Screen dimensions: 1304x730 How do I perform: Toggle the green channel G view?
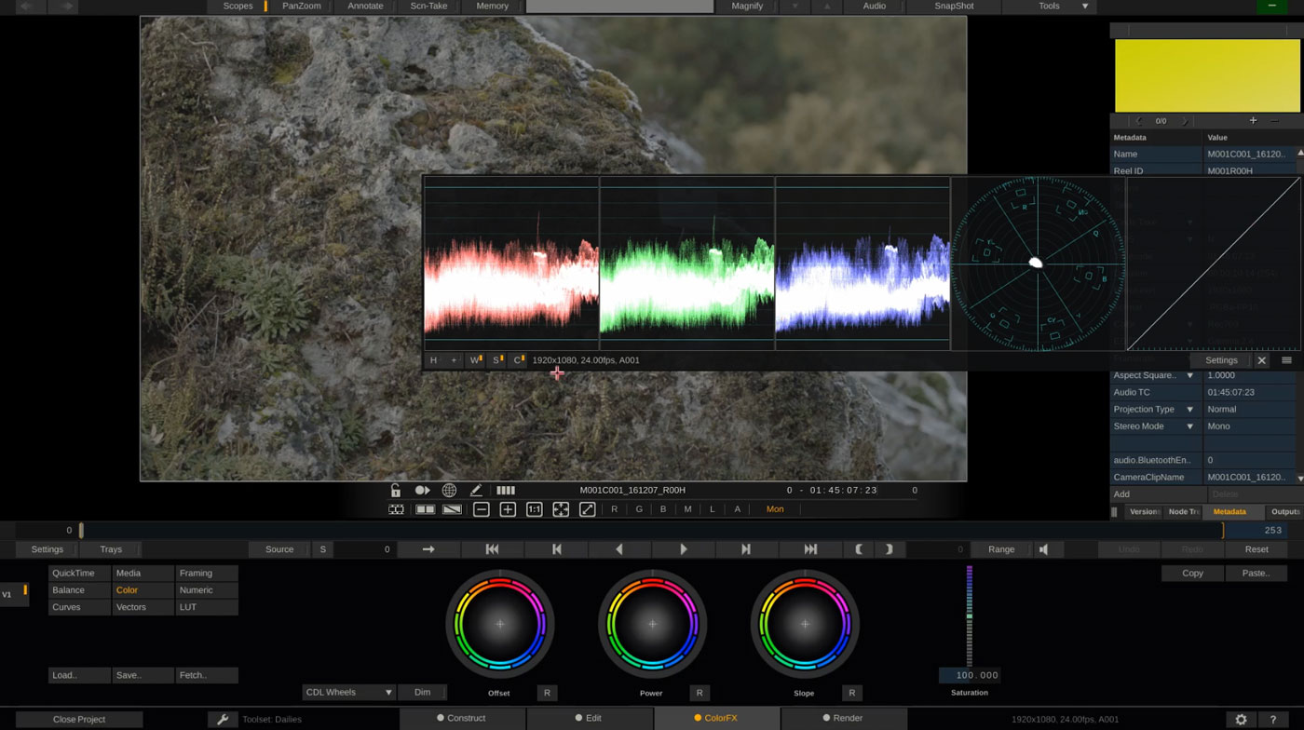pyautogui.click(x=639, y=509)
